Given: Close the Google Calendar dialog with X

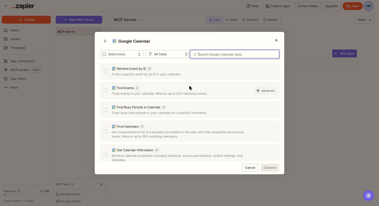Looking at the screenshot, I should (276, 40).
